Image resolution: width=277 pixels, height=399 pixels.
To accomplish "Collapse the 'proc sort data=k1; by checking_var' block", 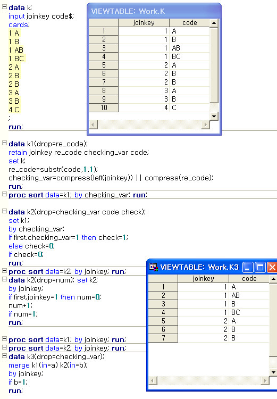I will tap(4, 194).
